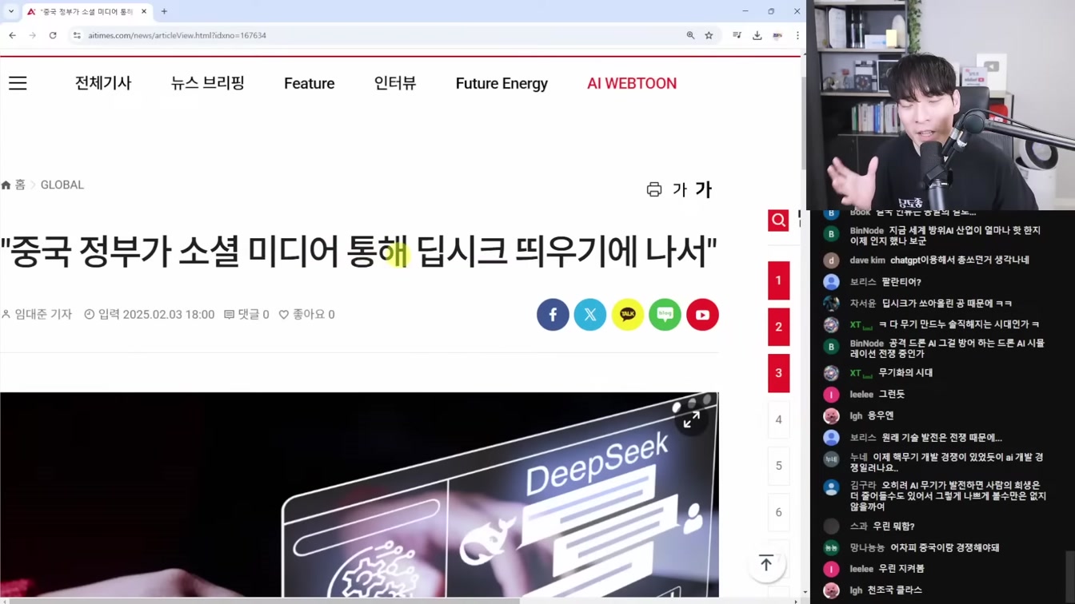
Task: Open the AI WEBTOON menu
Action: coord(632,83)
